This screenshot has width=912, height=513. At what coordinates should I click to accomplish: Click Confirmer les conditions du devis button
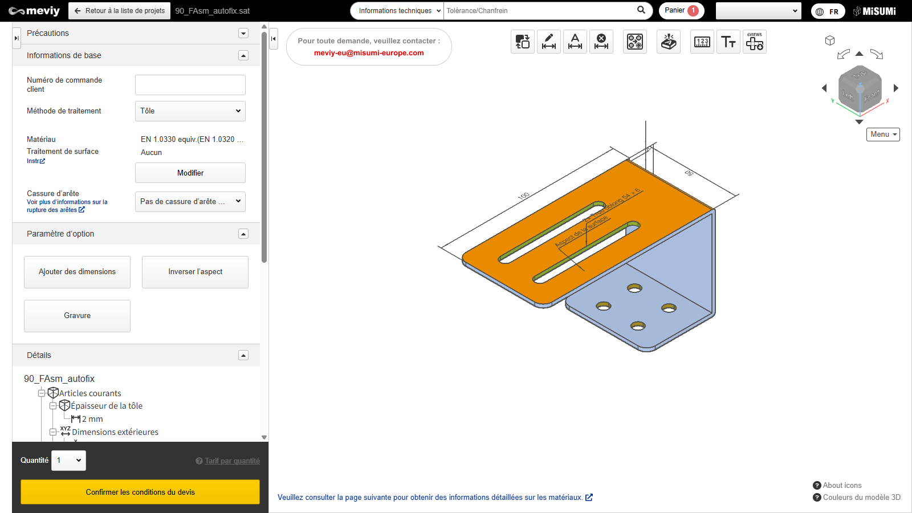(x=140, y=492)
